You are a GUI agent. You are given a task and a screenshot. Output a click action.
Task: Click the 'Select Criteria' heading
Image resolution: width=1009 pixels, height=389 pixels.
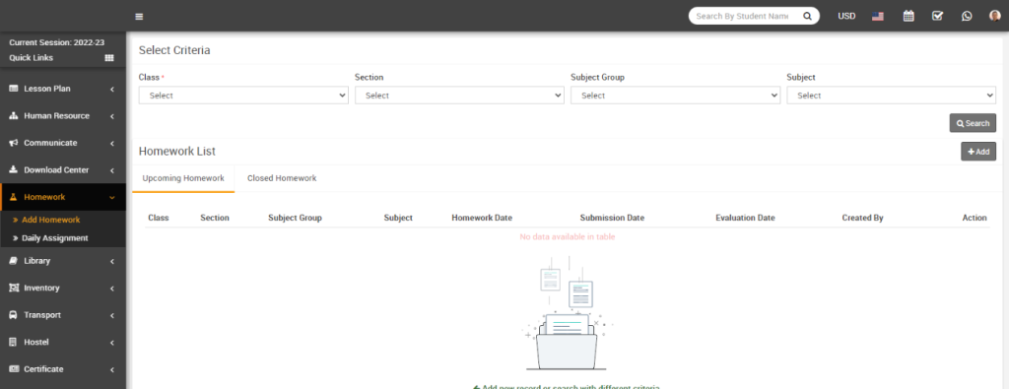(x=174, y=50)
